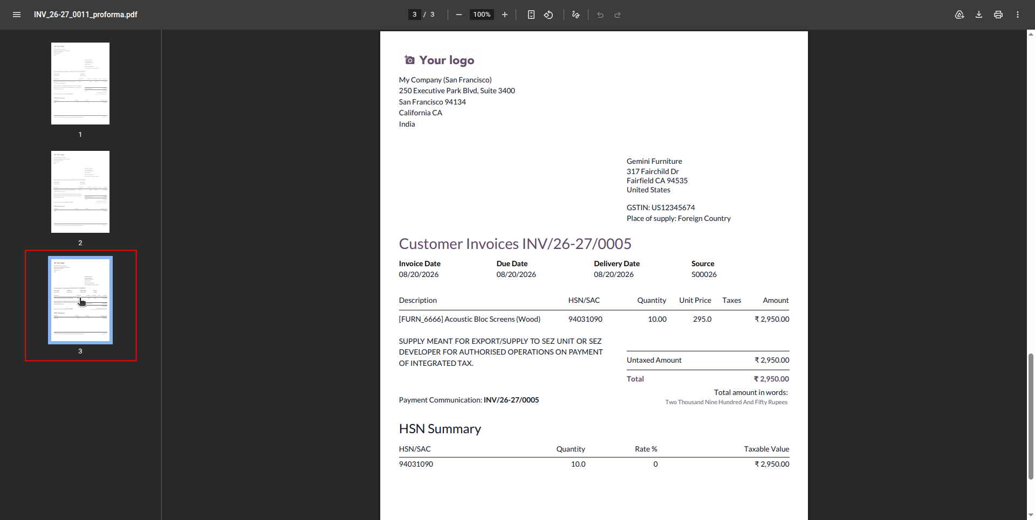Open the draw annotation tool

(x=576, y=15)
